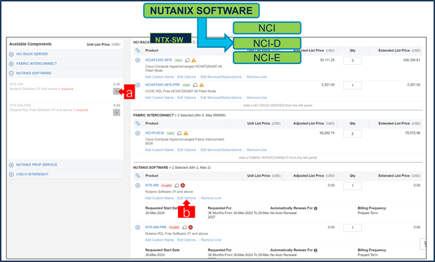Open the NTX-SW-FRE product link
Image resolution: width=435 pixels, height=262 pixels.
click(156, 227)
